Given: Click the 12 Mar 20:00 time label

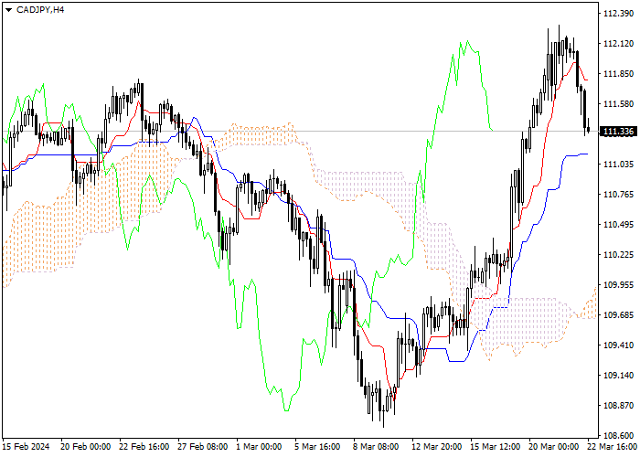Looking at the screenshot, I should (437, 447).
